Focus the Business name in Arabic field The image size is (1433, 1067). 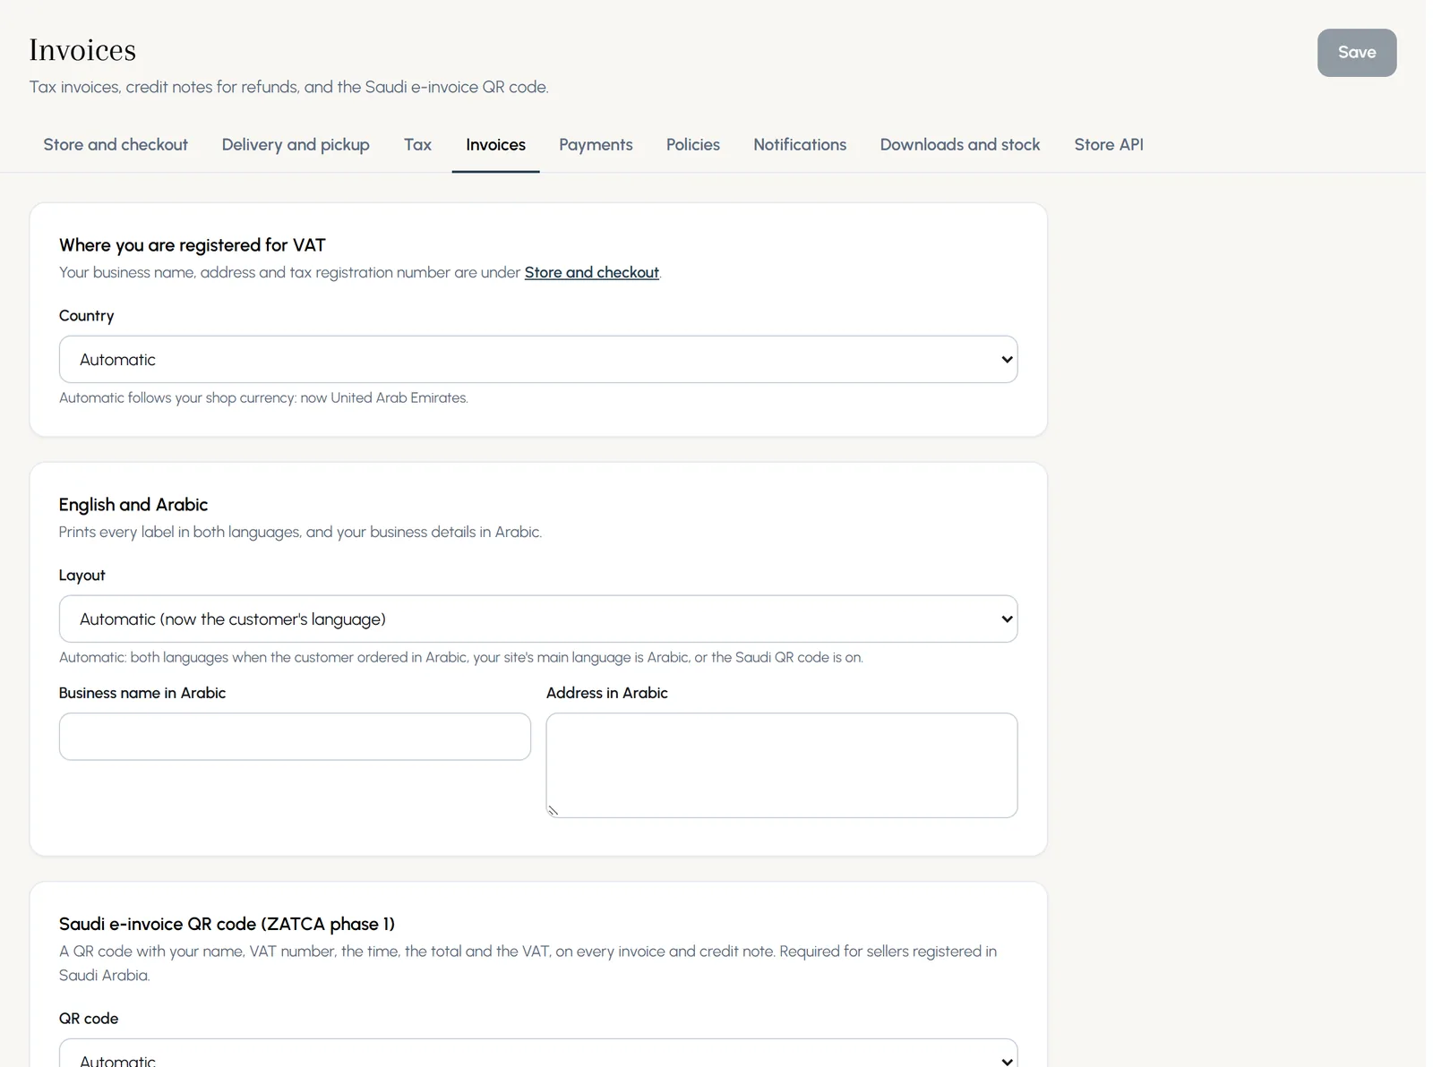pos(295,737)
